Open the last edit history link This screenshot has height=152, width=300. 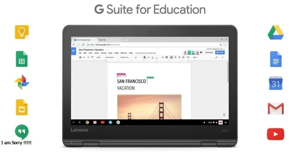[145, 53]
